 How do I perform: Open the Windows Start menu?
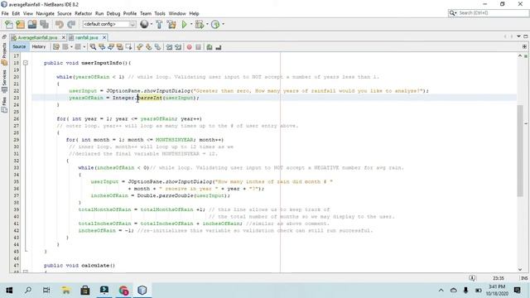(9, 290)
